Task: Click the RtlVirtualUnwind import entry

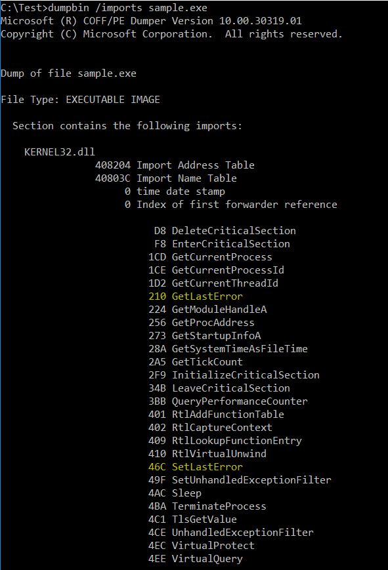Action: (207, 454)
